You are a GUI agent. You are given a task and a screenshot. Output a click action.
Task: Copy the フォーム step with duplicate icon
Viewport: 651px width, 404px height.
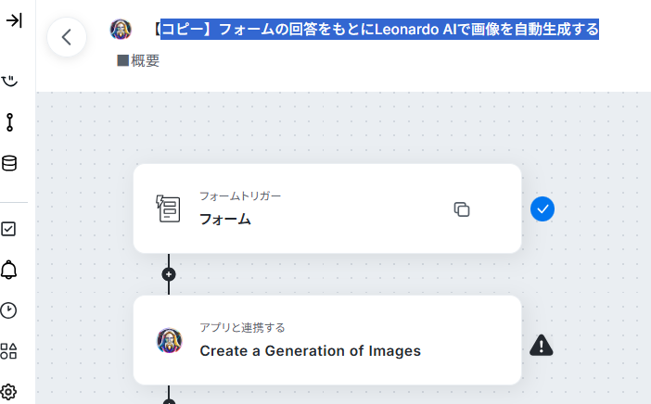pyautogui.click(x=462, y=209)
